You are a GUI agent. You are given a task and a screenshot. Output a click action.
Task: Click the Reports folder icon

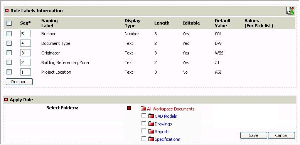tap(151, 132)
